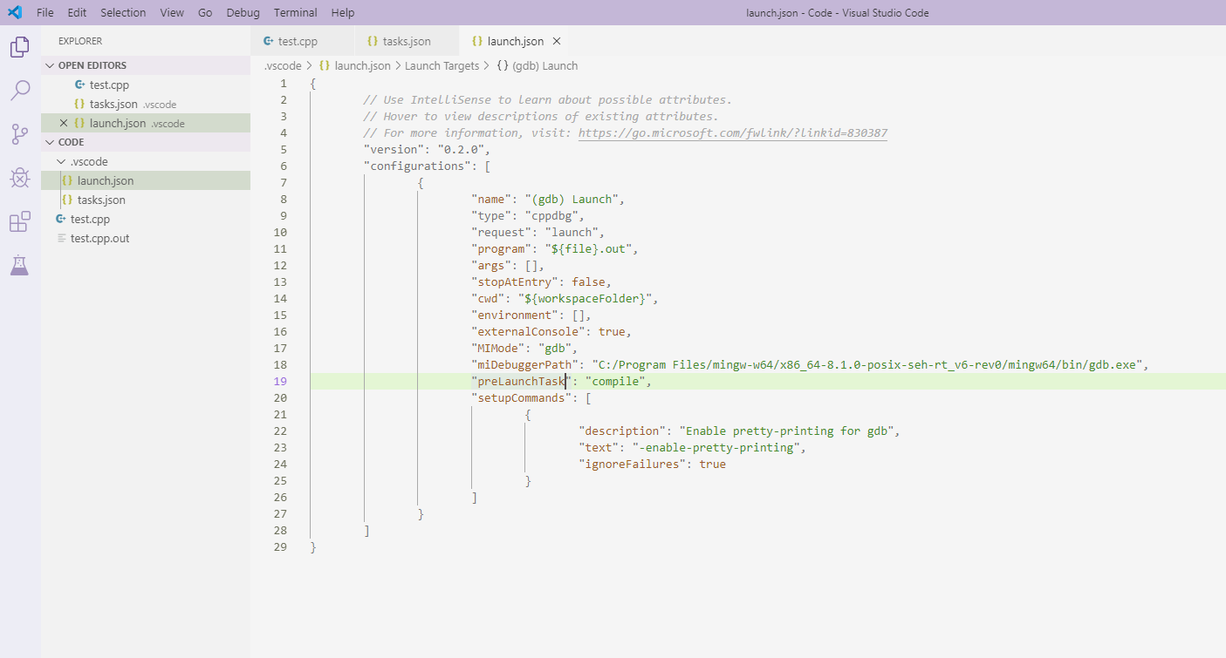Click the .vscode breadcrumb segment
Image resolution: width=1226 pixels, height=658 pixels.
click(x=283, y=65)
